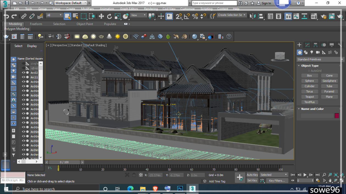Image resolution: width=346 pixels, height=194 pixels.
Task: Activate Bind to Space Warp tool
Action: tap(40, 16)
